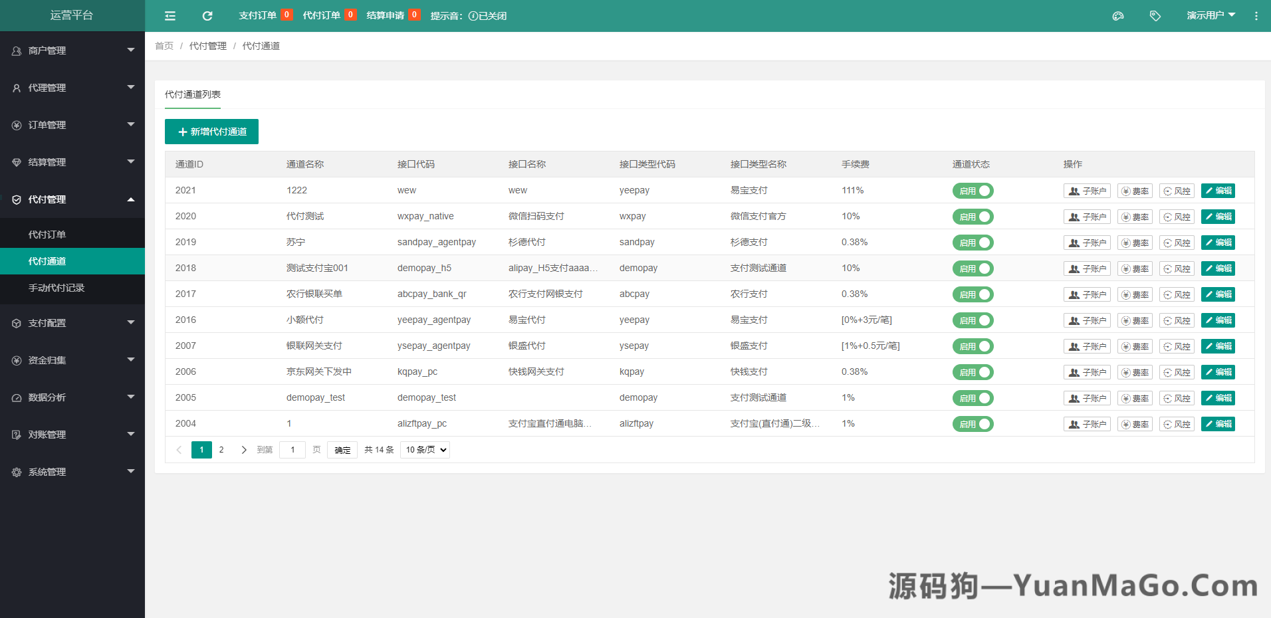
Task: Expand the 商户管理 sidebar section
Action: (72, 50)
